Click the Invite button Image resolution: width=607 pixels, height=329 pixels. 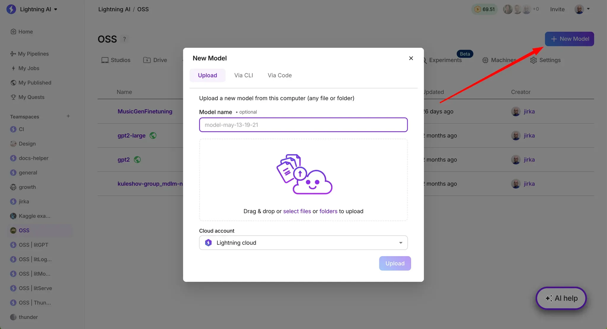point(557,9)
